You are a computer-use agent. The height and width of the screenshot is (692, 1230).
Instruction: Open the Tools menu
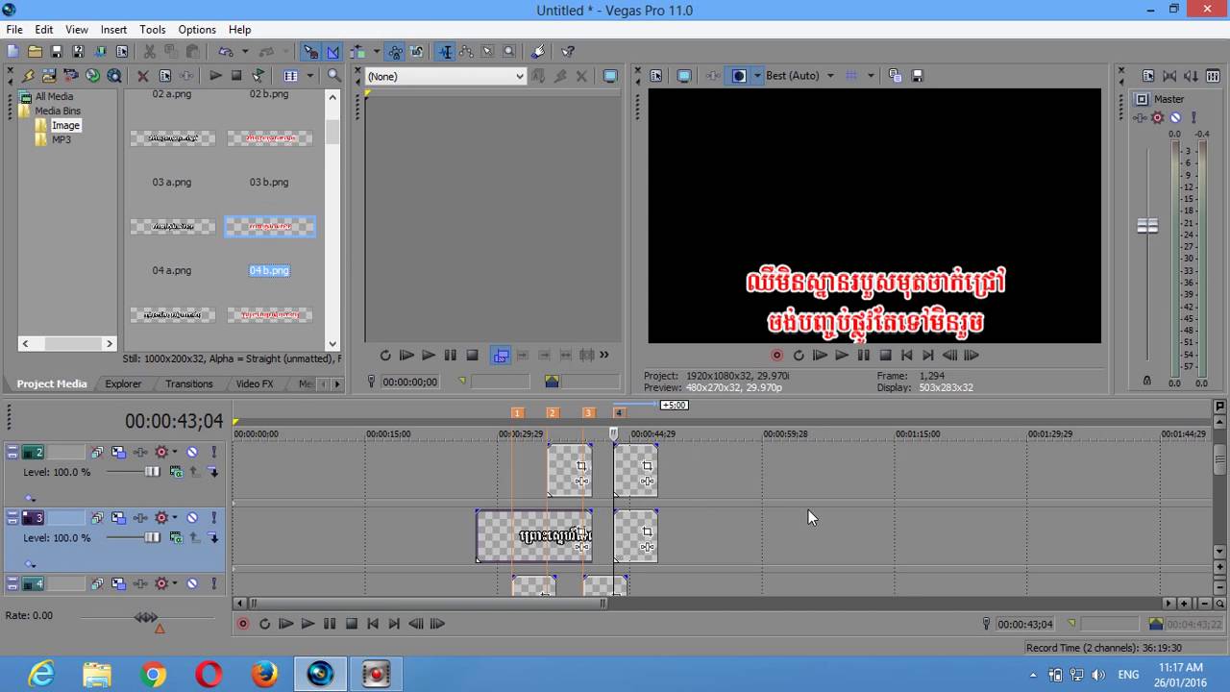pyautogui.click(x=153, y=30)
